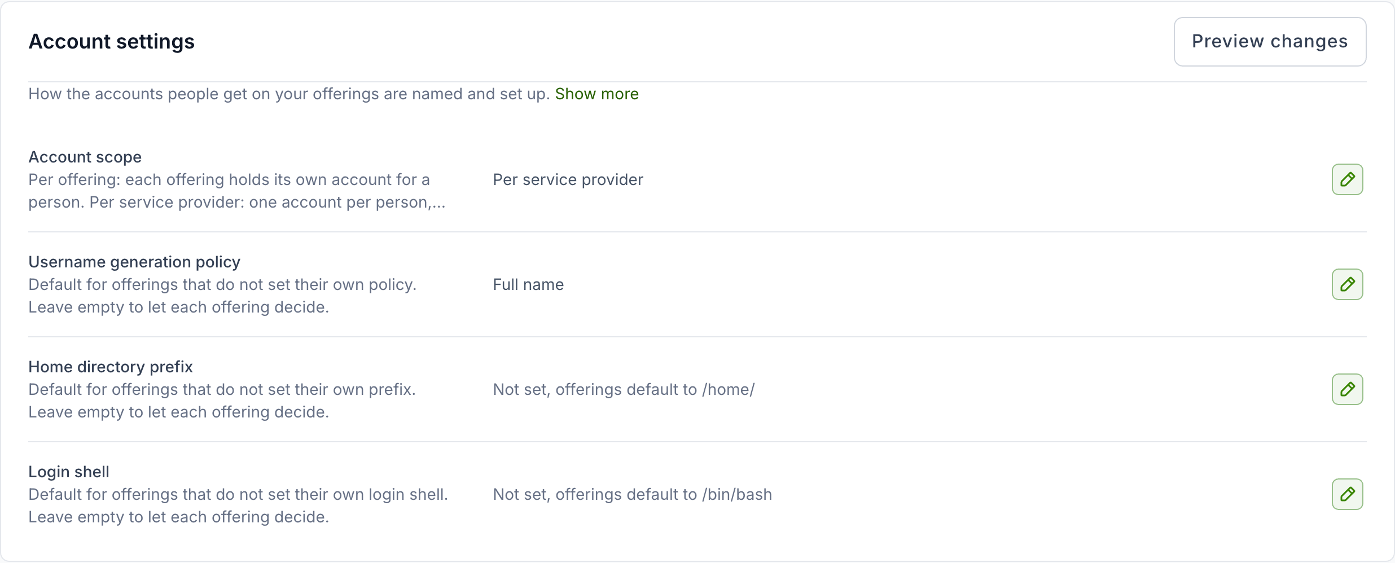Click the 'Per service provider' value
1395x563 pixels.
point(568,179)
